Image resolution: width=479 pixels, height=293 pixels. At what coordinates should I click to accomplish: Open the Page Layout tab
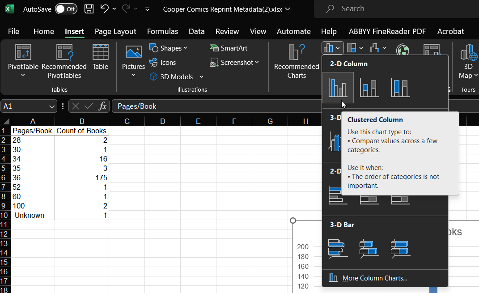click(x=115, y=31)
